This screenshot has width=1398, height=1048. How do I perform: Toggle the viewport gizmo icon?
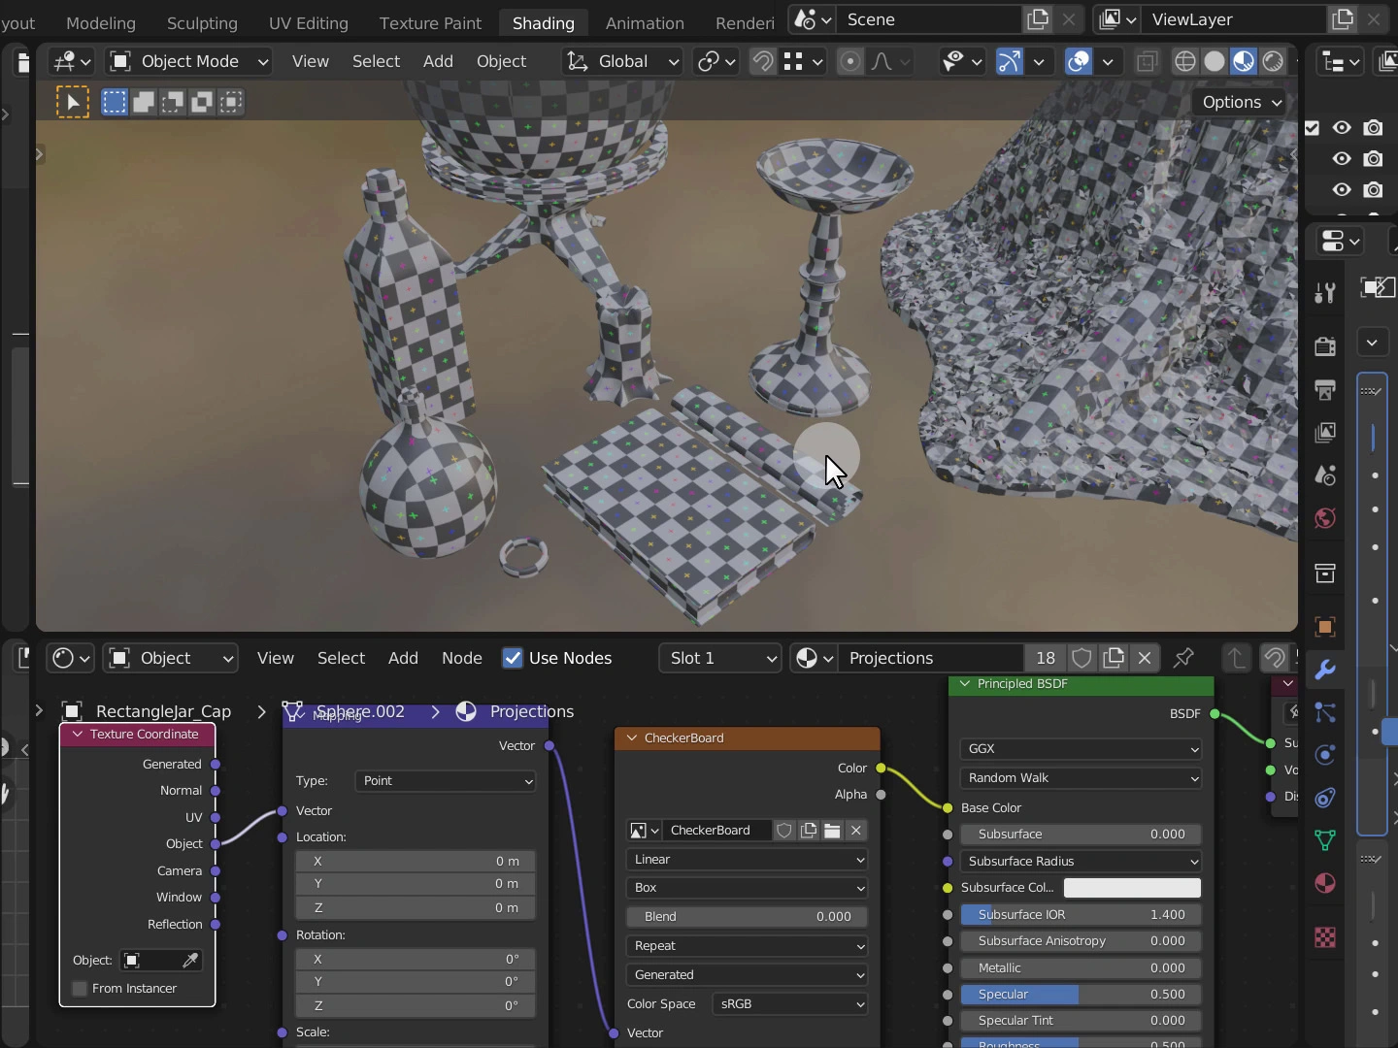(1009, 61)
